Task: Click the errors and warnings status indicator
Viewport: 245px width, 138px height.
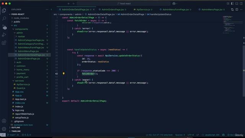Action: pos(26,135)
